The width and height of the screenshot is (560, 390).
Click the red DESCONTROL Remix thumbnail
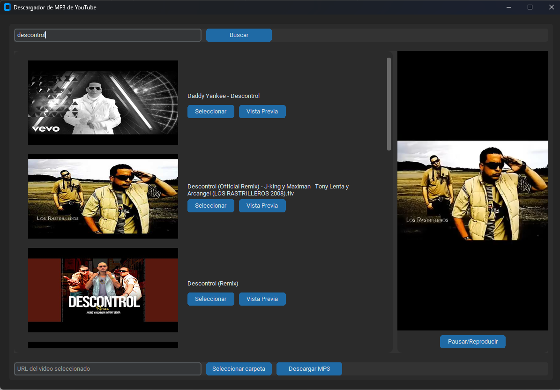pyautogui.click(x=103, y=290)
